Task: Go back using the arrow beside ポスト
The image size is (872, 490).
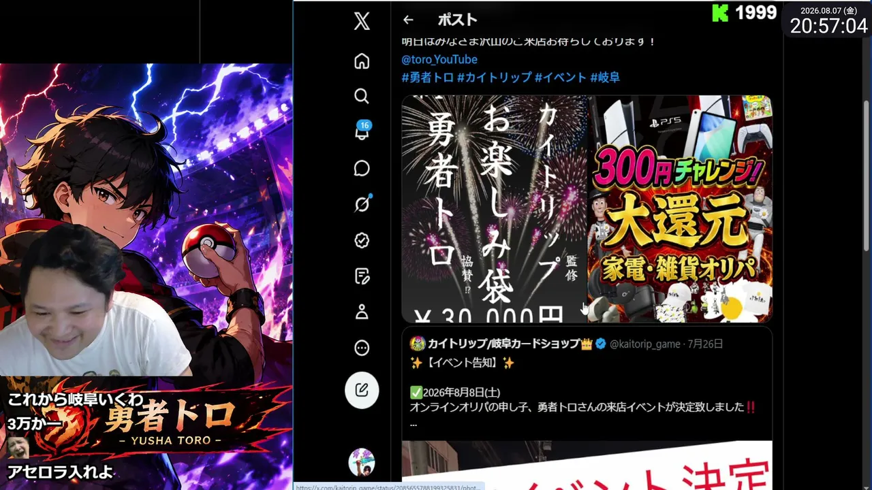Action: tap(408, 20)
